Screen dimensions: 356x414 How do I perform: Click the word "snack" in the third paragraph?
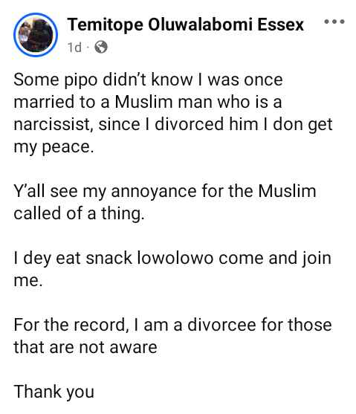coord(109,258)
